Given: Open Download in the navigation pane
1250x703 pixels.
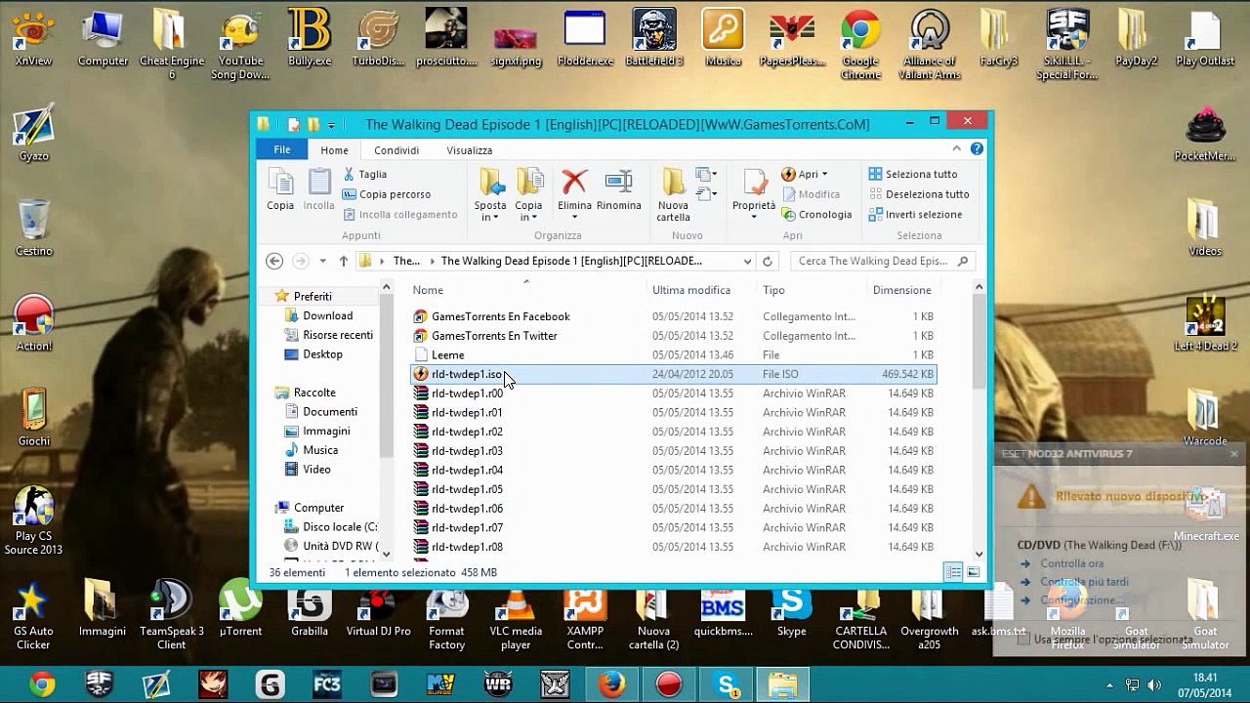Looking at the screenshot, I should (327, 315).
